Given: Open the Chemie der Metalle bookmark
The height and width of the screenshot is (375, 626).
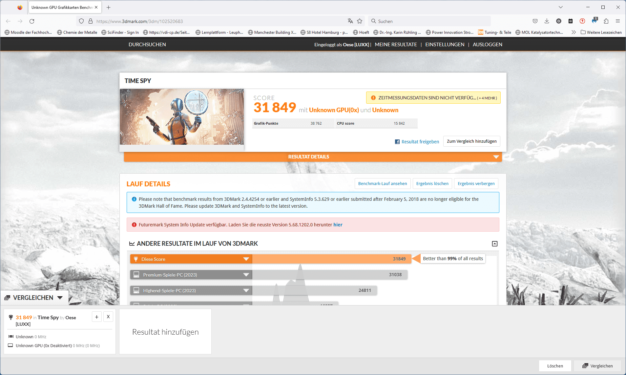Looking at the screenshot, I should (77, 32).
